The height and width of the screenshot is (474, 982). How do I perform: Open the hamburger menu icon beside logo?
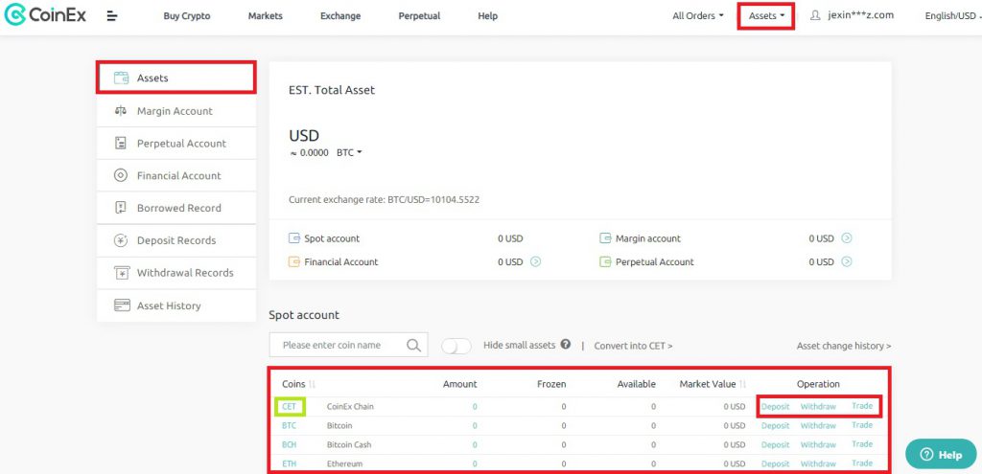pyautogui.click(x=112, y=15)
